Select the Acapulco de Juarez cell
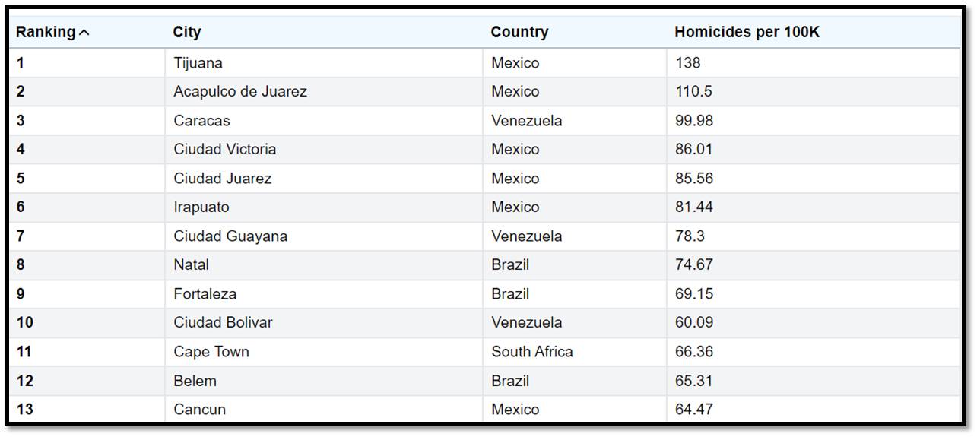 [240, 92]
